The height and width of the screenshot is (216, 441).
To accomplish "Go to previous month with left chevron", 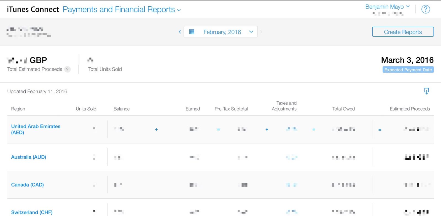I will pos(180,32).
